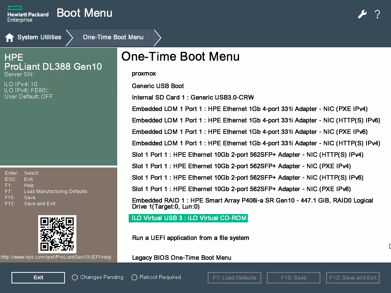Click the 'ESC: Exit' help line
The height and width of the screenshot is (293, 391).
(19, 179)
